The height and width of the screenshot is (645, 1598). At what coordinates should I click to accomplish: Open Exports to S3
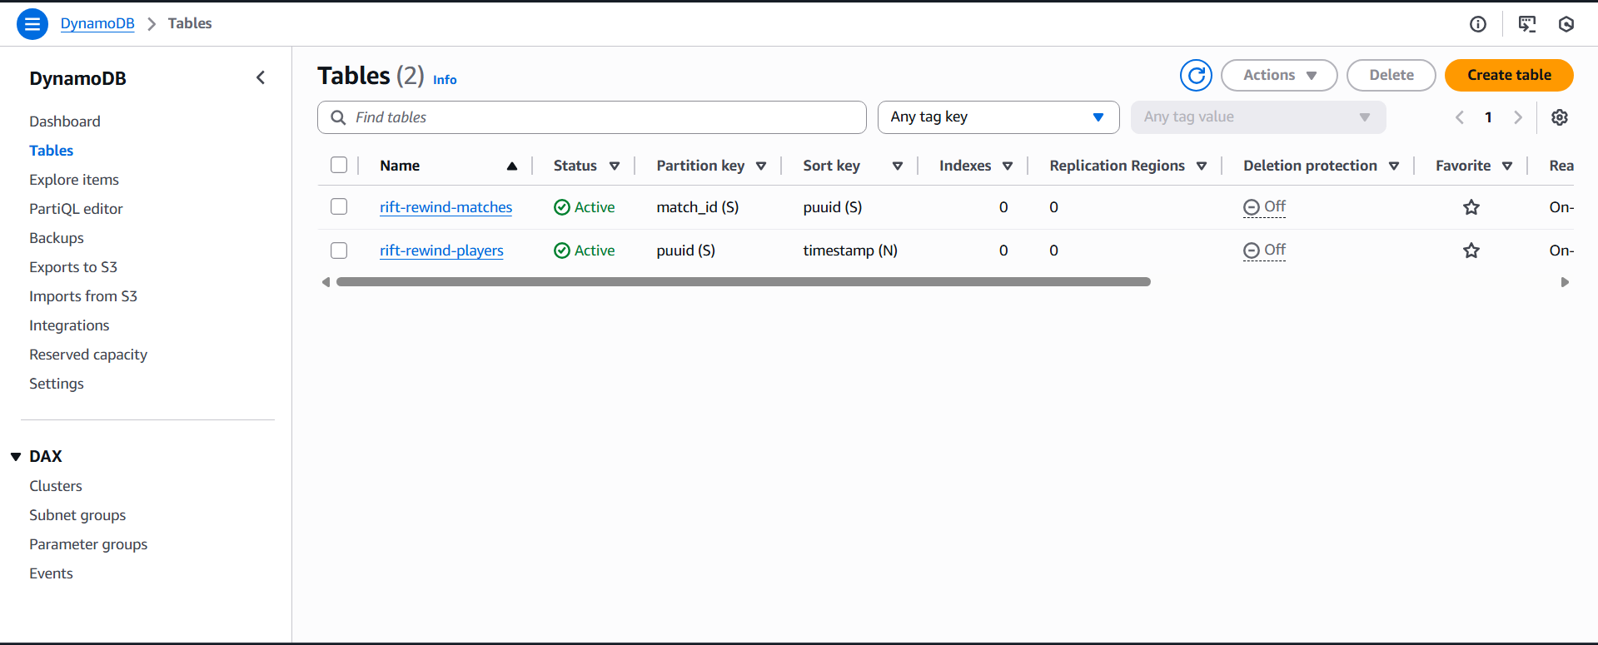click(x=73, y=267)
